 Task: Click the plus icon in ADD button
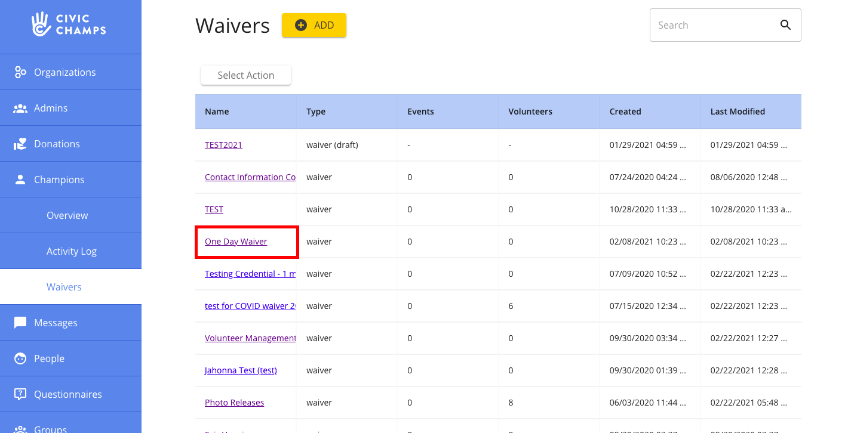coord(301,25)
